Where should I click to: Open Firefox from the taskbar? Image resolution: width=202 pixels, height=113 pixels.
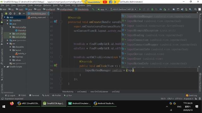12,103
